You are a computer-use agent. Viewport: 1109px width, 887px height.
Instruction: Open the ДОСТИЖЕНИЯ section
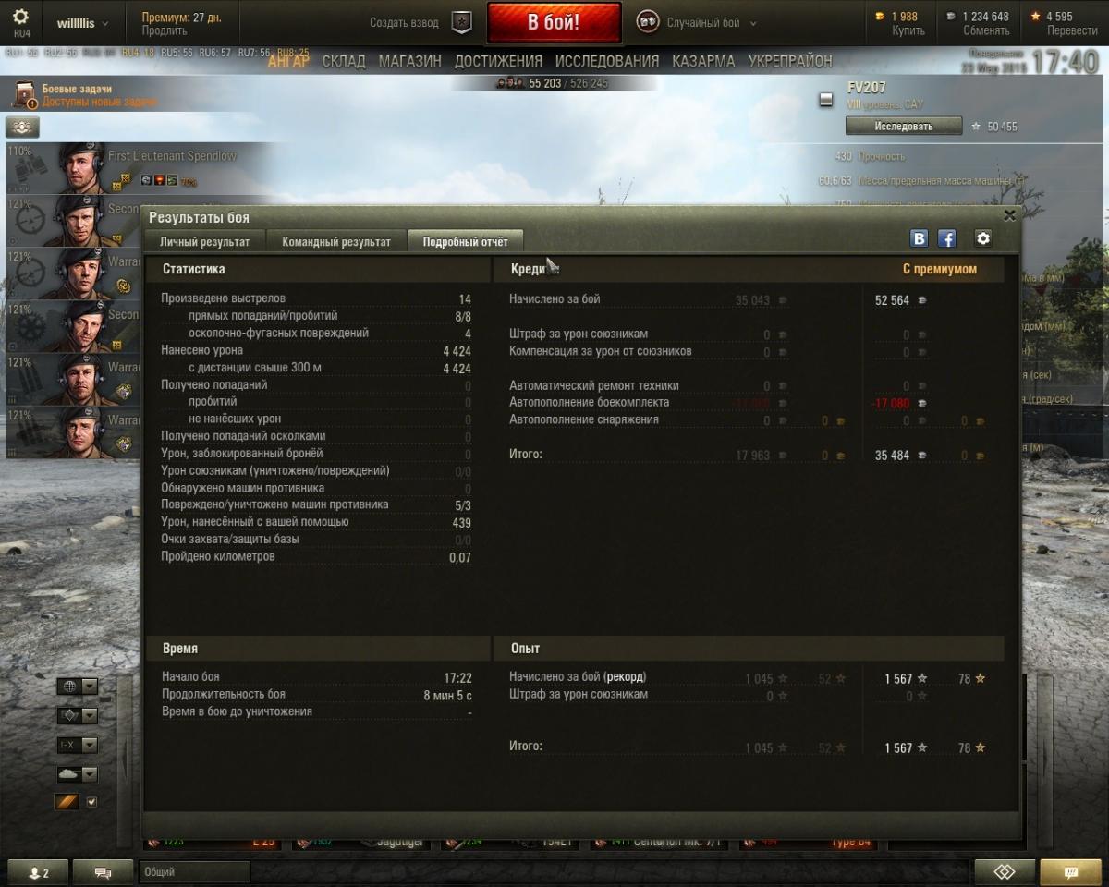[498, 61]
